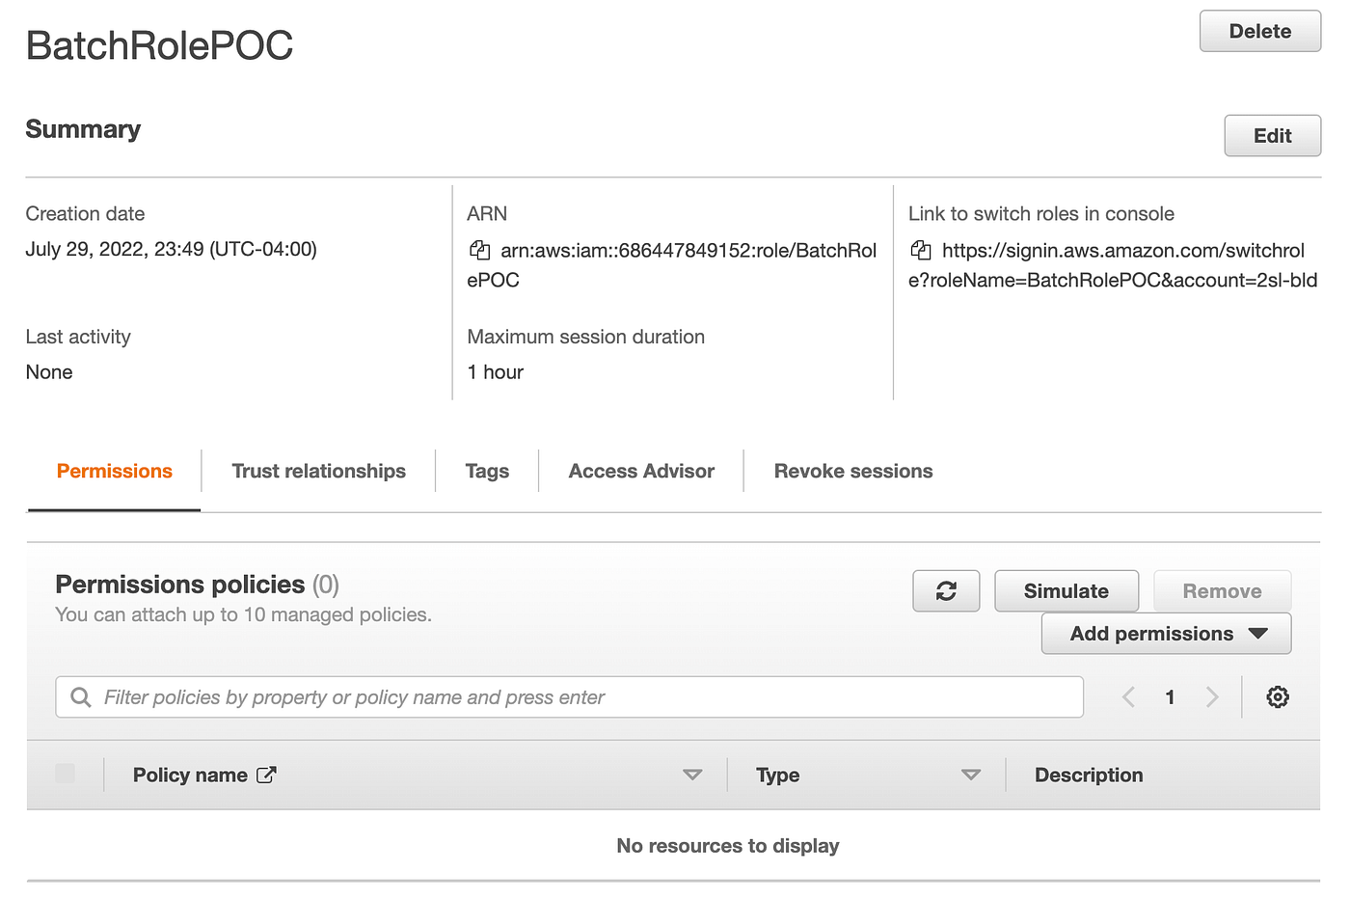The height and width of the screenshot is (899, 1350).
Task: Click the 'None' last activity value
Action: 49,372
